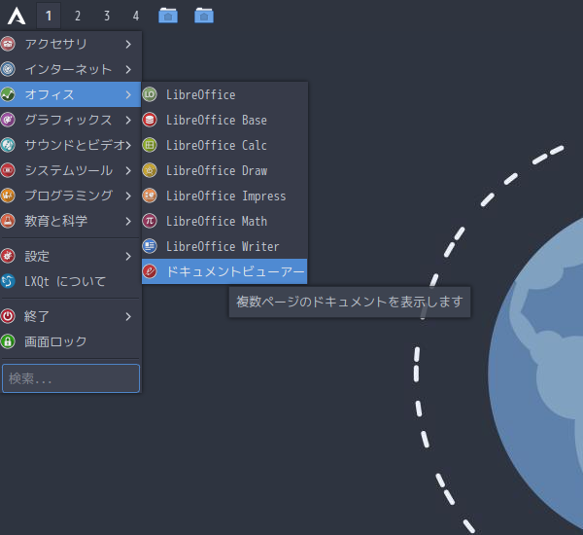The height and width of the screenshot is (535, 583).
Task: Click the LibreOffice Draw icon
Action: point(150,170)
